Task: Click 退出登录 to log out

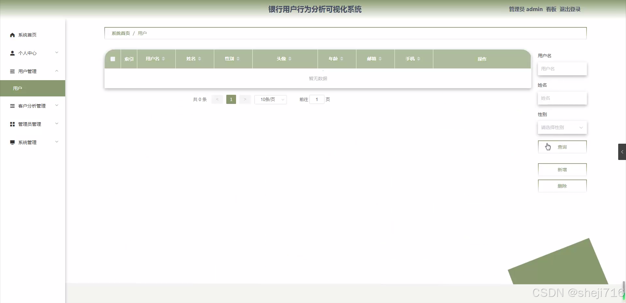Action: 570,9
